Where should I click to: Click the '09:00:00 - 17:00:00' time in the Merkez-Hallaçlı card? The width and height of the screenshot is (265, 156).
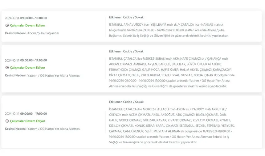click(x=34, y=114)
